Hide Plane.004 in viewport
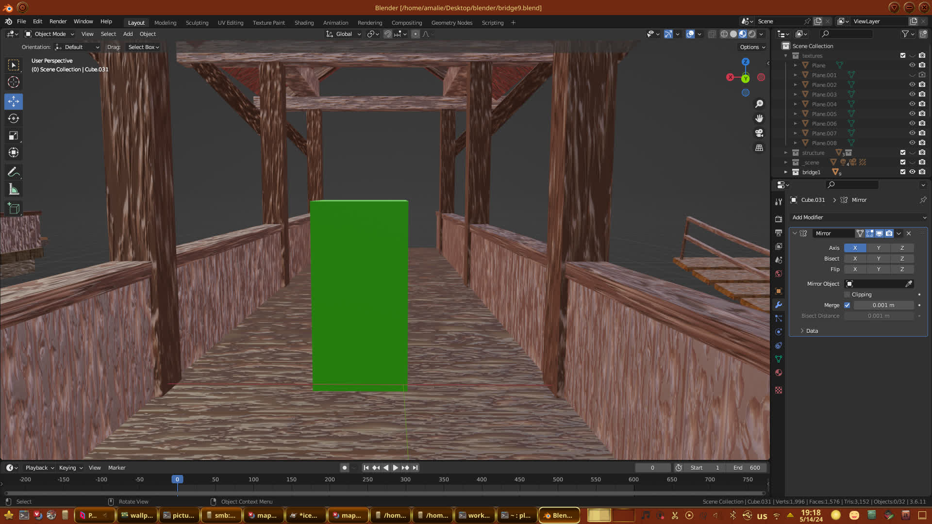This screenshot has height=524, width=932. [x=912, y=104]
